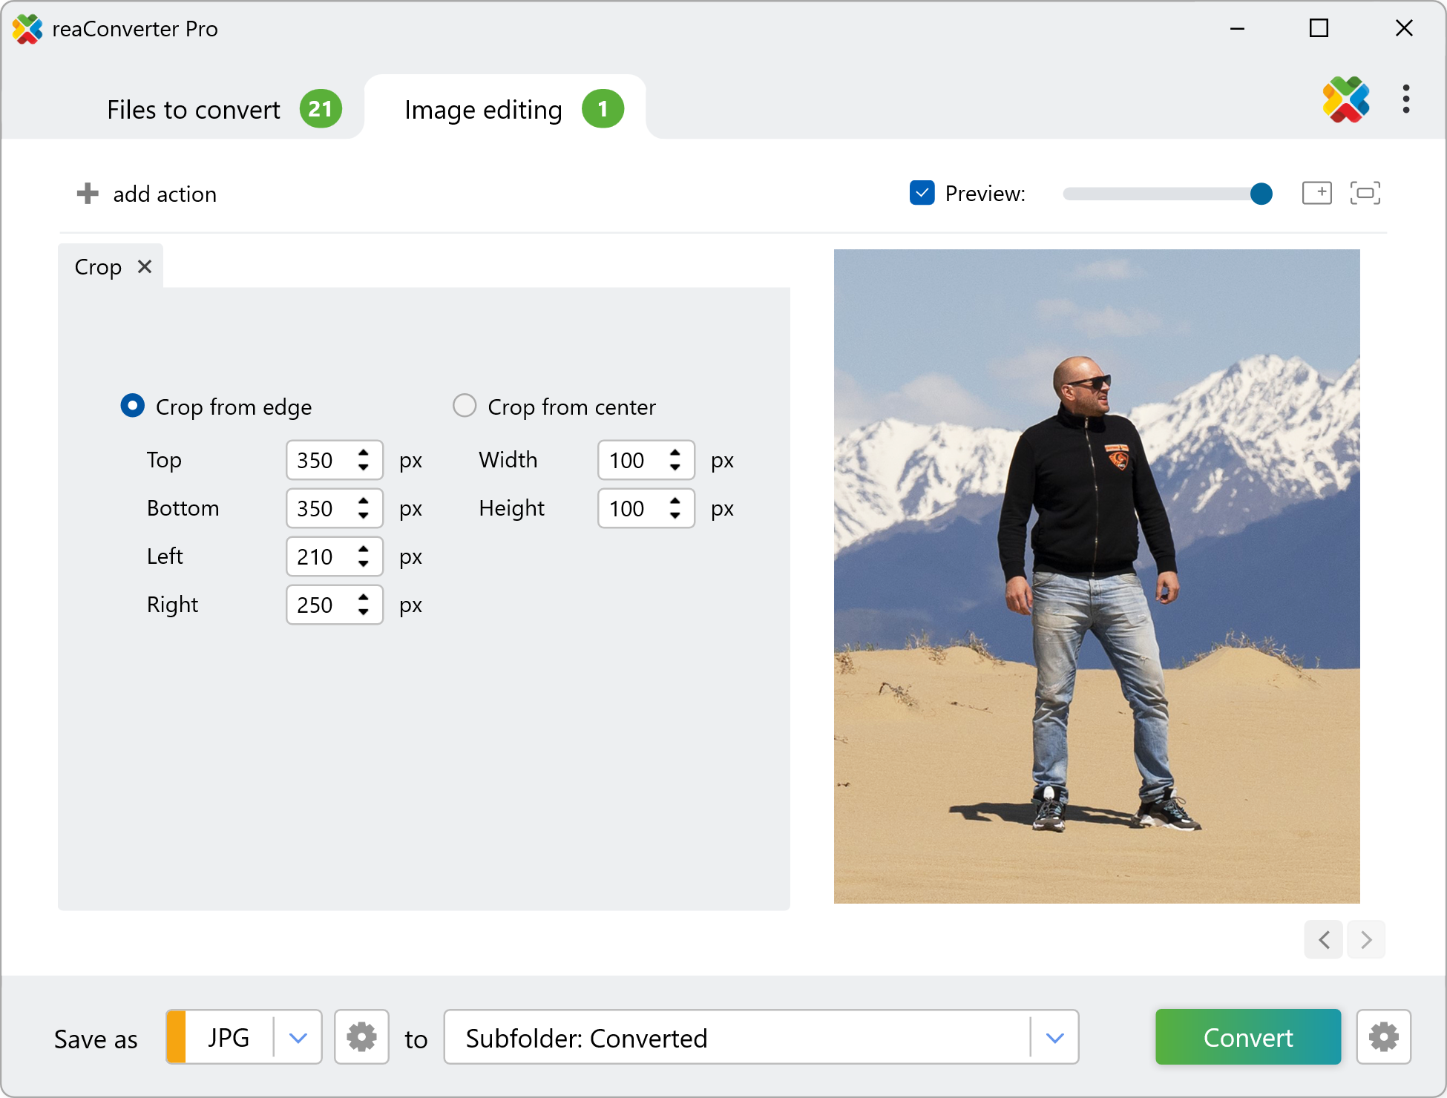
Task: Switch to the Files to convert tab
Action: tap(194, 110)
